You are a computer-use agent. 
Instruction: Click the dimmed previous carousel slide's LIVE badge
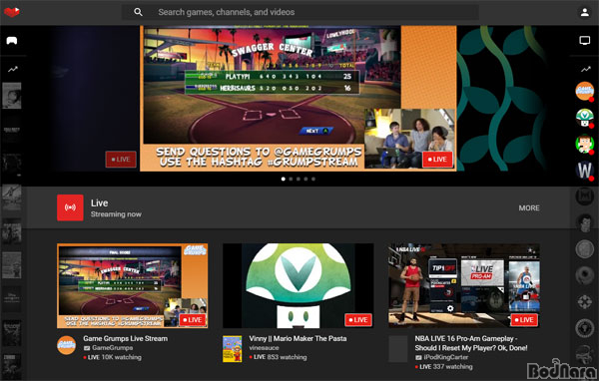point(121,160)
